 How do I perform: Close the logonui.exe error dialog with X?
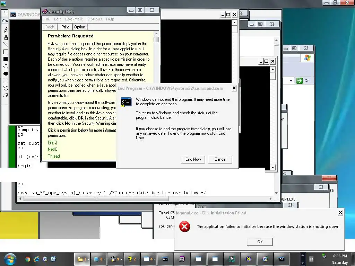point(340,213)
